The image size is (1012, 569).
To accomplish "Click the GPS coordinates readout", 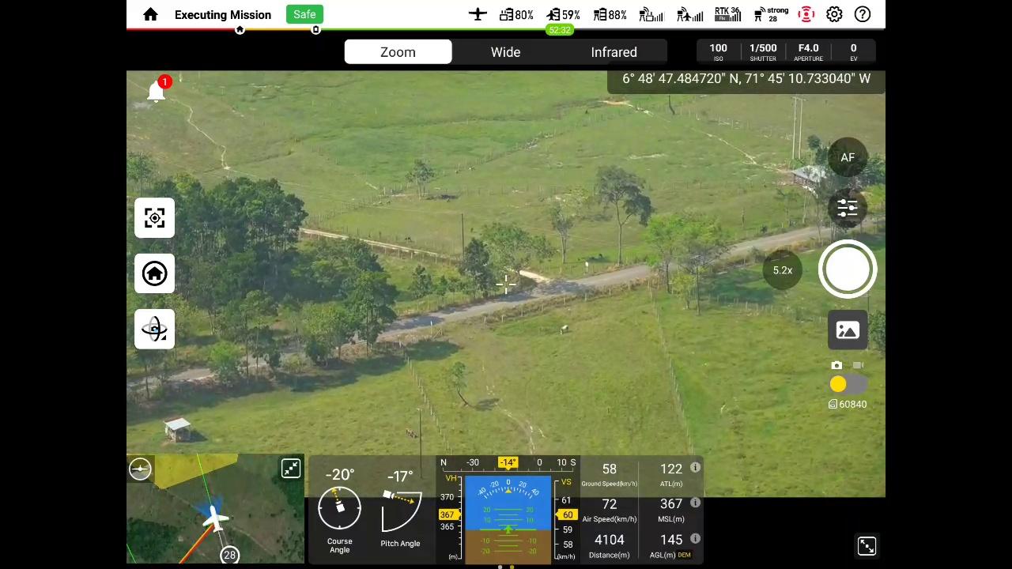I will tap(746, 78).
